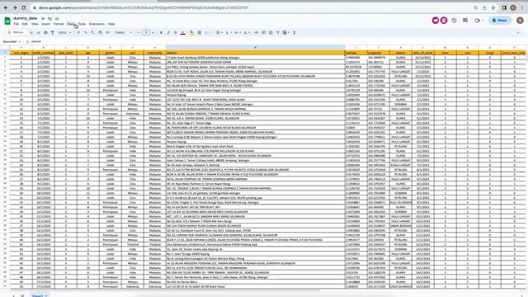
Task: Click the first pink collaborator avatar
Action: [x=436, y=21]
